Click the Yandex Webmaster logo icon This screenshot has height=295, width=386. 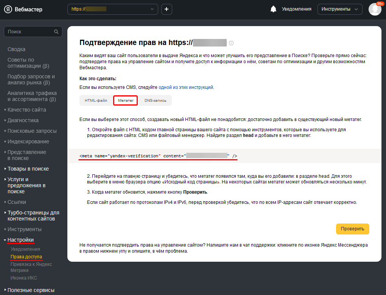point(8,9)
